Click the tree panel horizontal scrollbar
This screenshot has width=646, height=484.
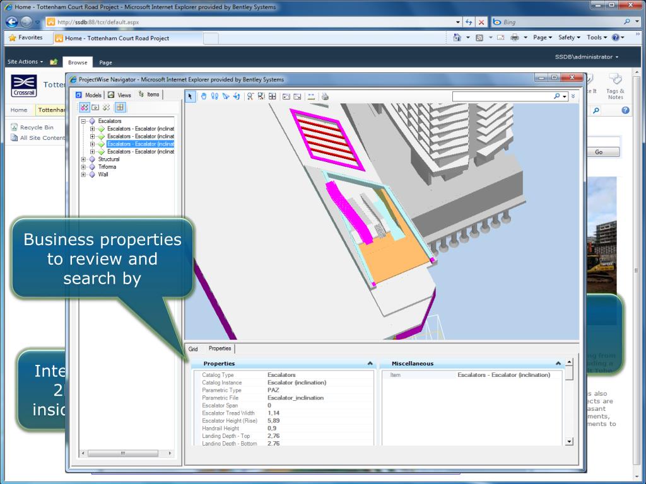coord(123,453)
